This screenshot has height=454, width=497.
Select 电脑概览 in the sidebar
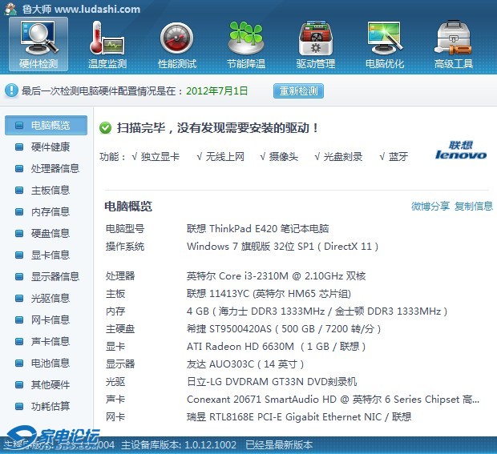point(46,126)
